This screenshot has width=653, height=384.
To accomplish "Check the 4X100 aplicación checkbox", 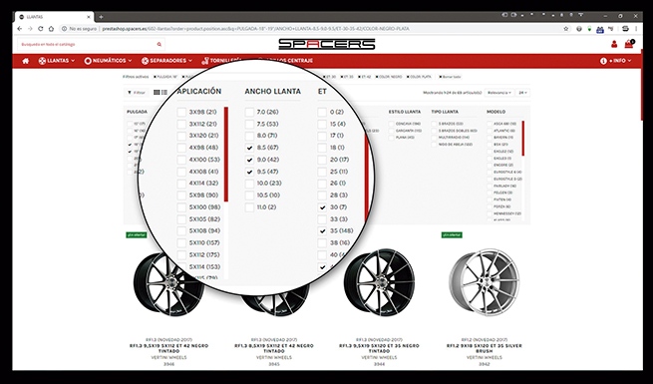I will [x=181, y=160].
